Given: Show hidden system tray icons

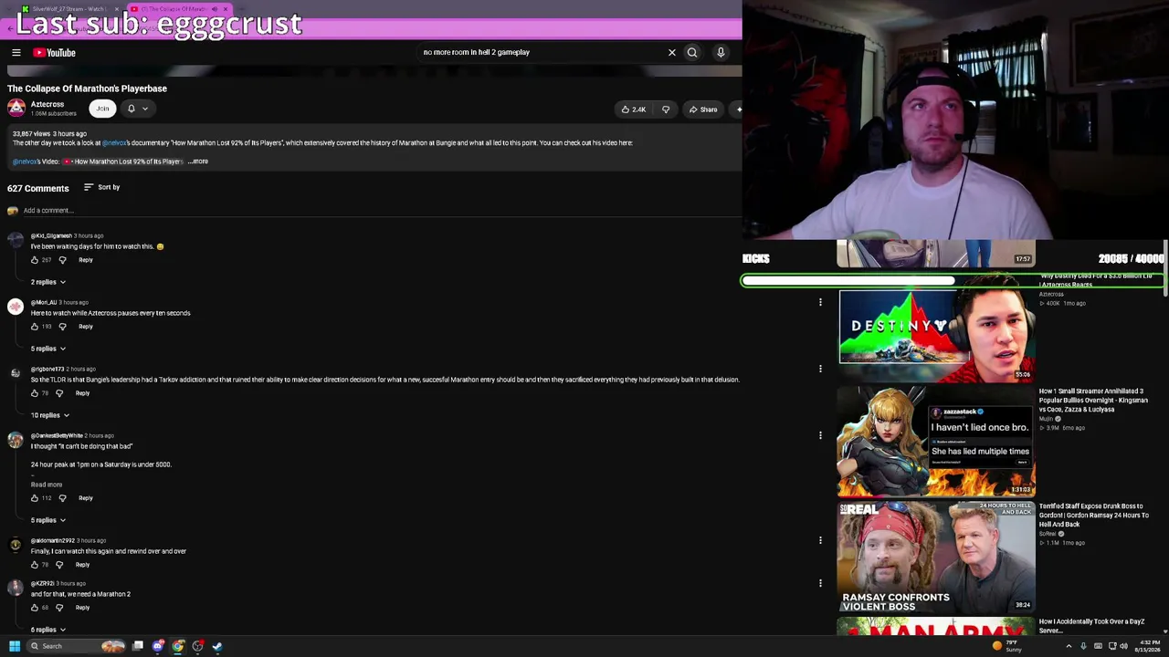Looking at the screenshot, I should point(1069,646).
